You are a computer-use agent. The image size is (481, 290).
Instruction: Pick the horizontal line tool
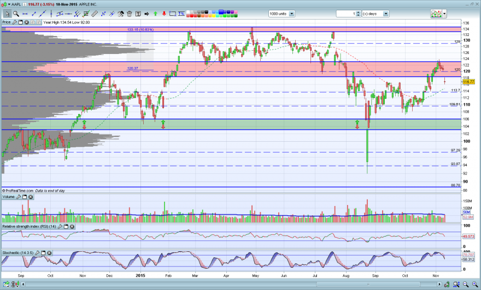(x=68, y=14)
